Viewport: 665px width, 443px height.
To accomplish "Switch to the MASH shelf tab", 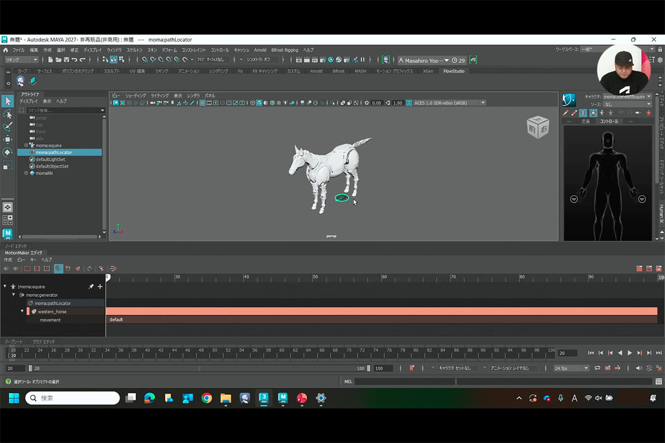I will tap(360, 71).
